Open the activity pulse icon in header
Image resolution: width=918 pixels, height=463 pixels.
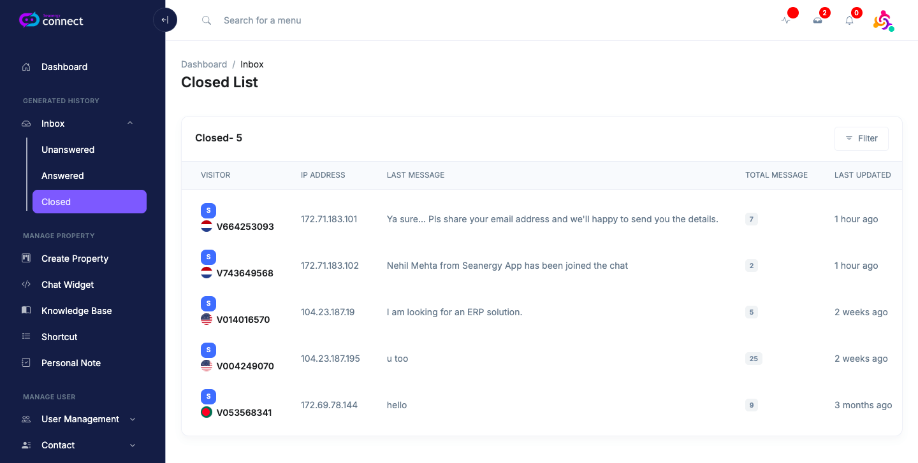[786, 20]
